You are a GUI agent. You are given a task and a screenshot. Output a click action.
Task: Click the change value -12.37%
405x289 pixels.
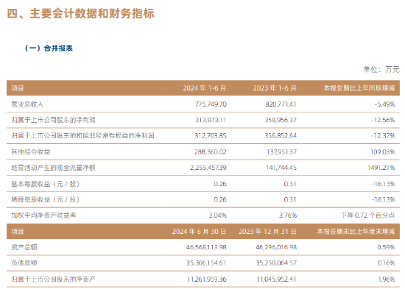[383, 136]
